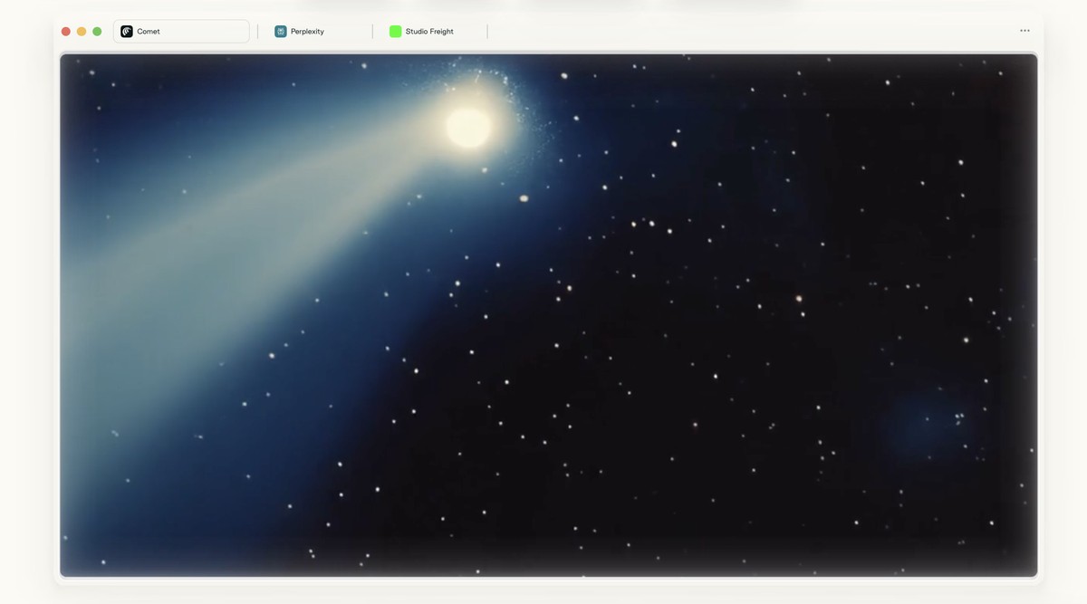Click the divider between Perplexity and Studio Freight

pos(372,32)
